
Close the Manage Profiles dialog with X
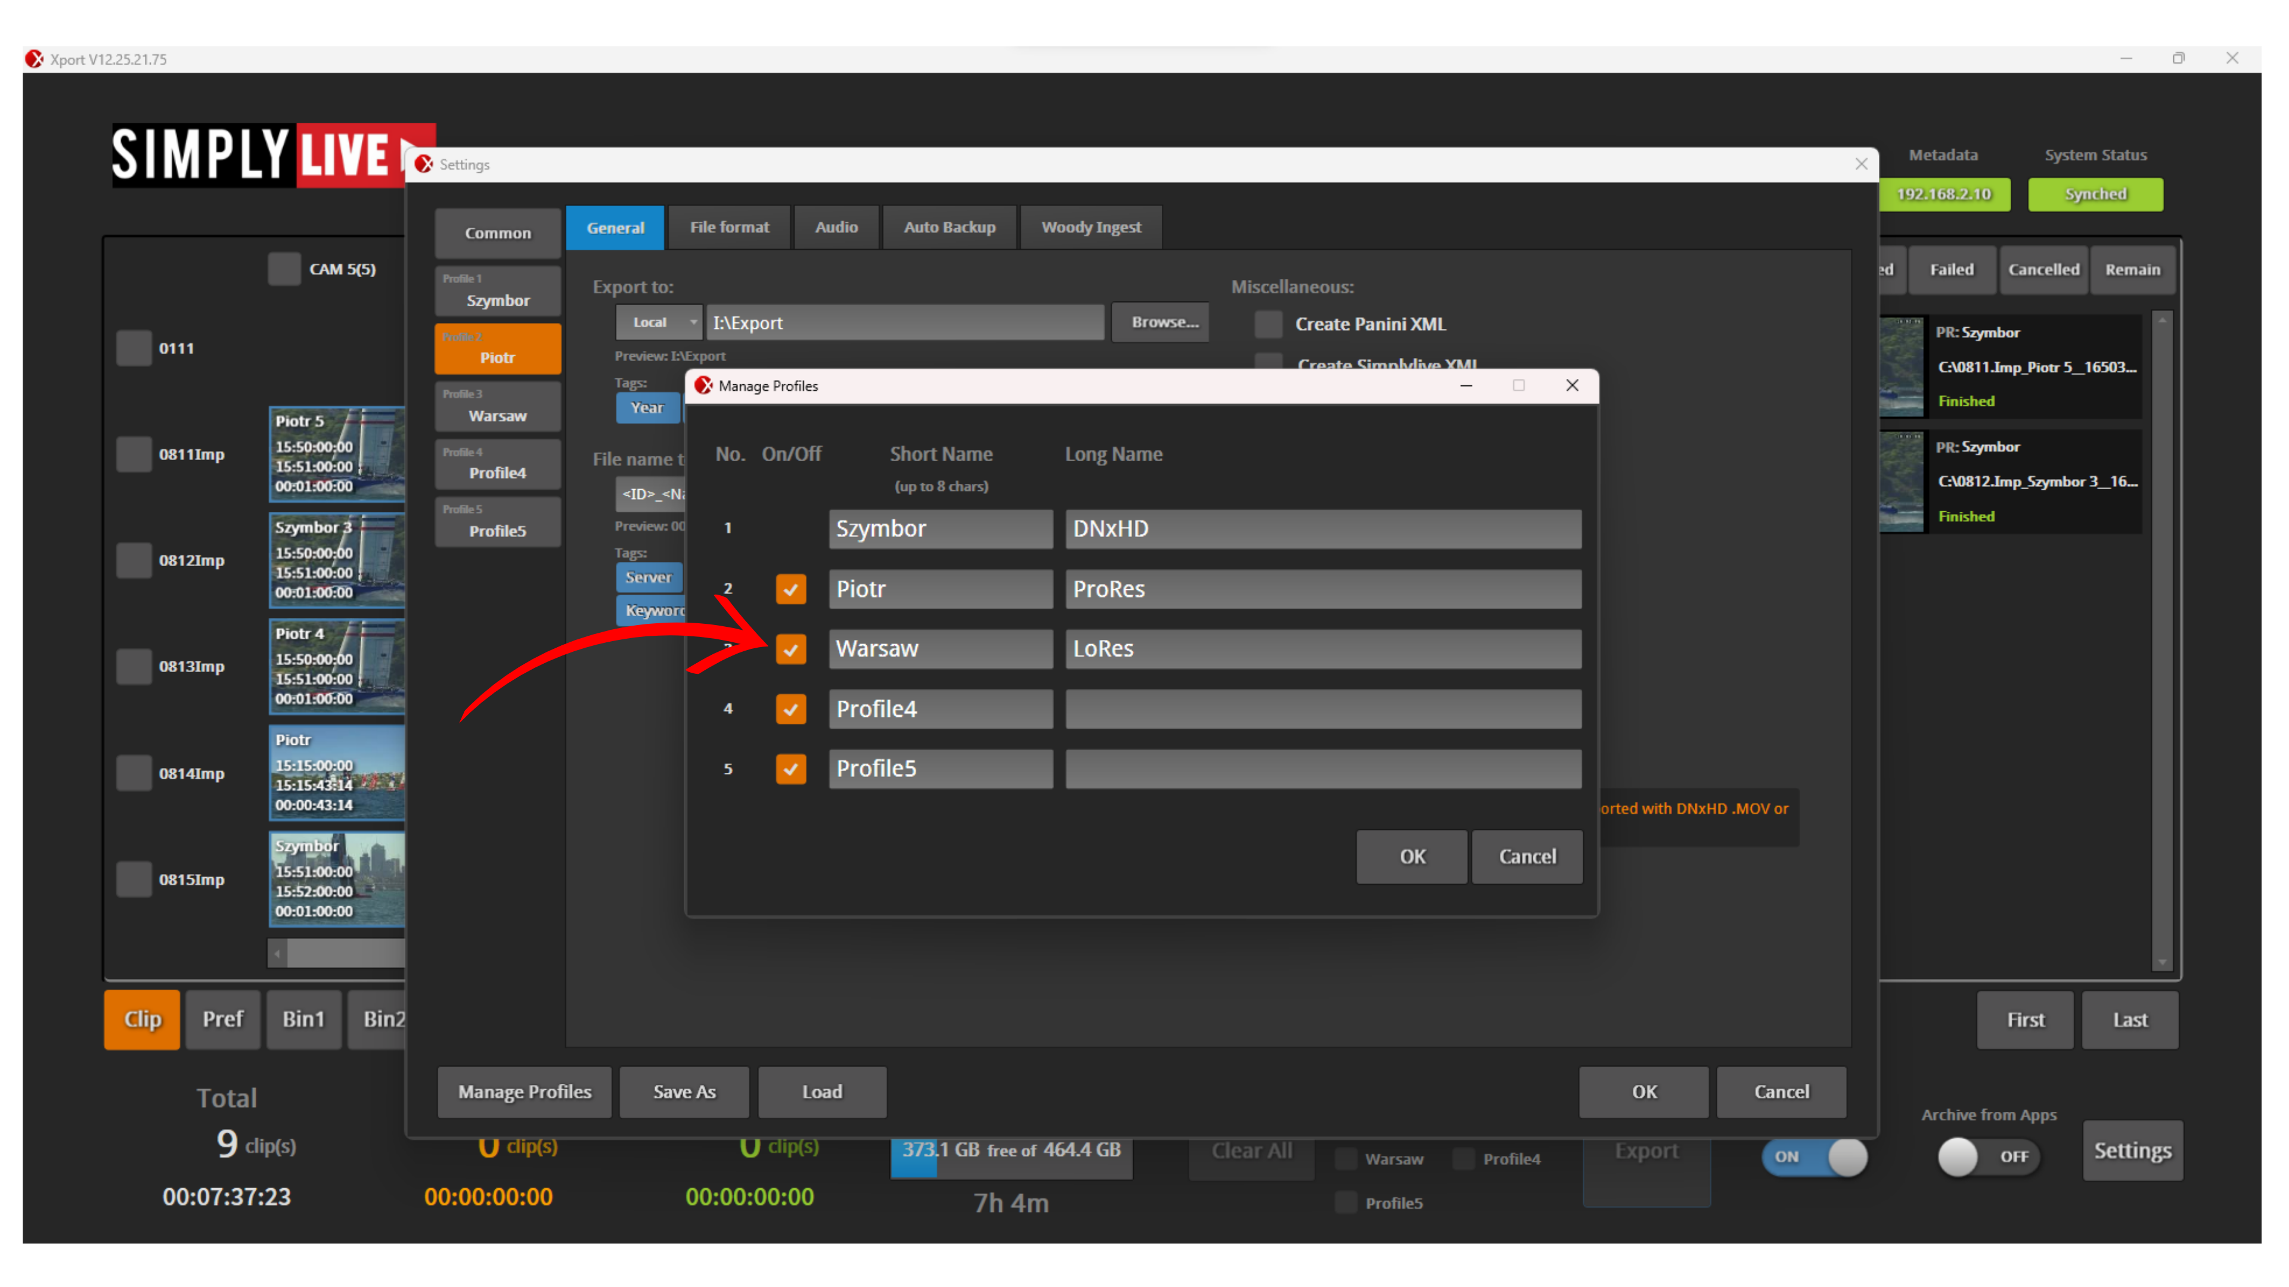(1572, 386)
